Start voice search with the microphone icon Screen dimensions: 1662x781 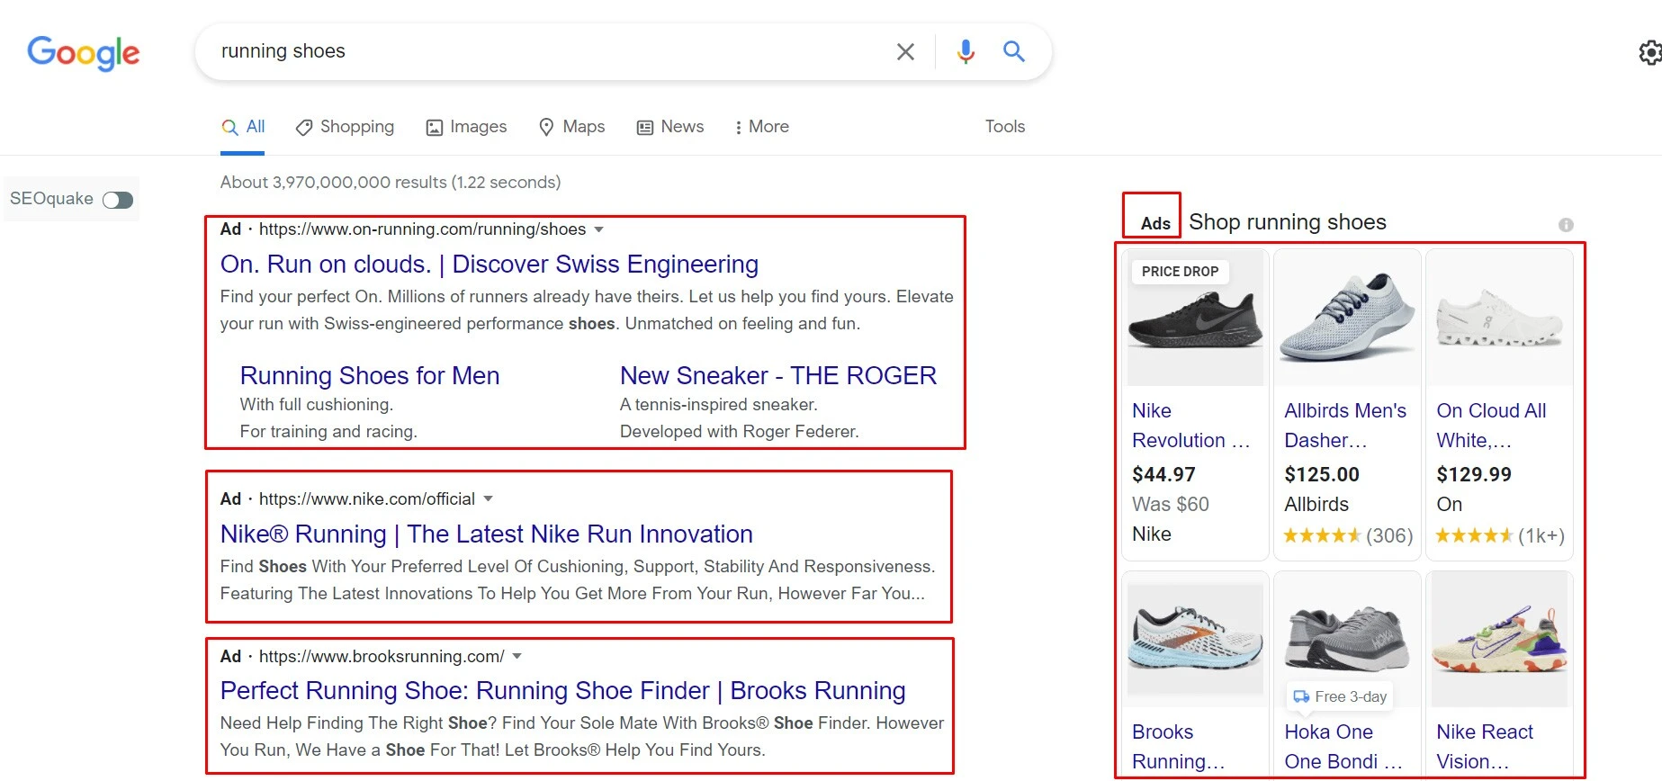click(966, 52)
